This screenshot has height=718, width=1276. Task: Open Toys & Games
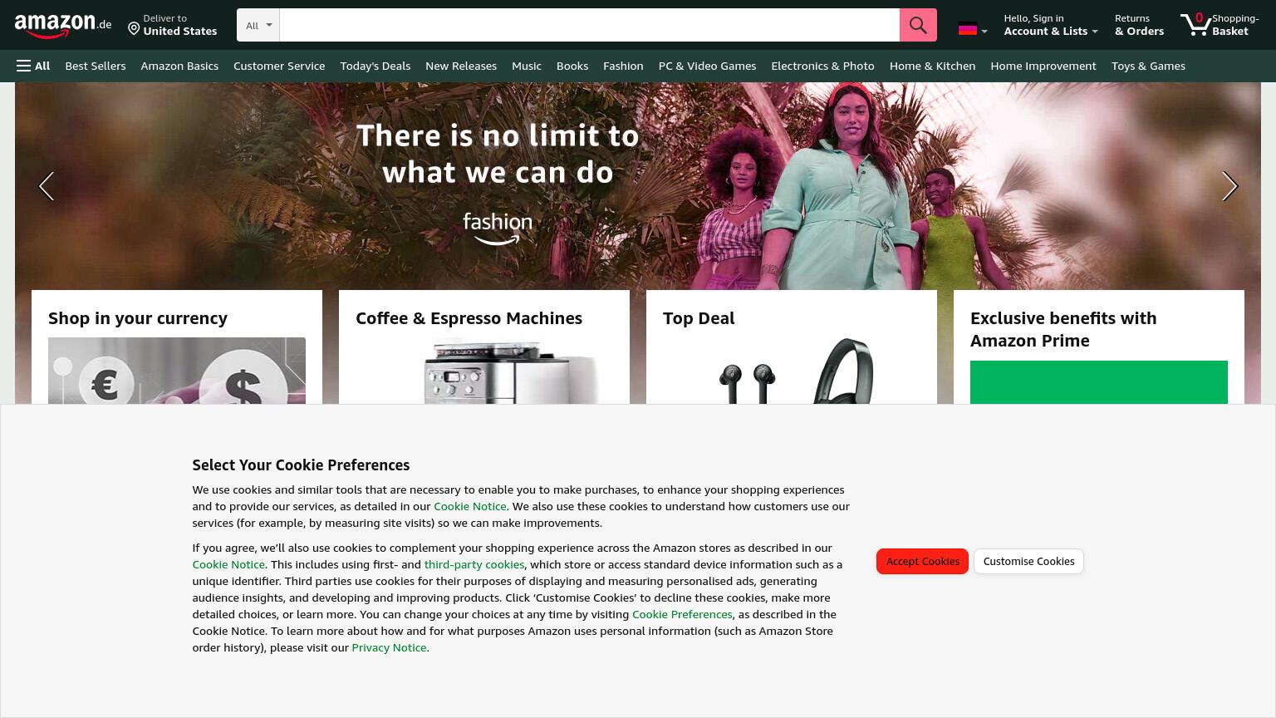[1148, 66]
